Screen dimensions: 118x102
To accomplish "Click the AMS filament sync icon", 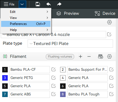I will (x=101, y=56).
